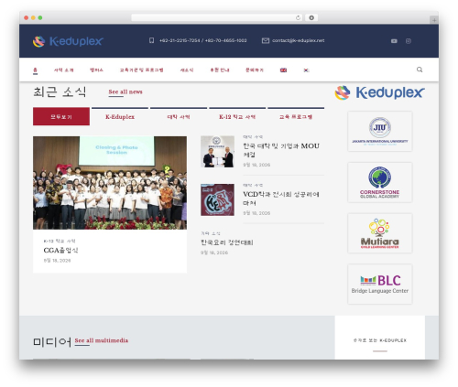Open the news menu item before the support item
The height and width of the screenshot is (387, 458).
click(x=187, y=70)
